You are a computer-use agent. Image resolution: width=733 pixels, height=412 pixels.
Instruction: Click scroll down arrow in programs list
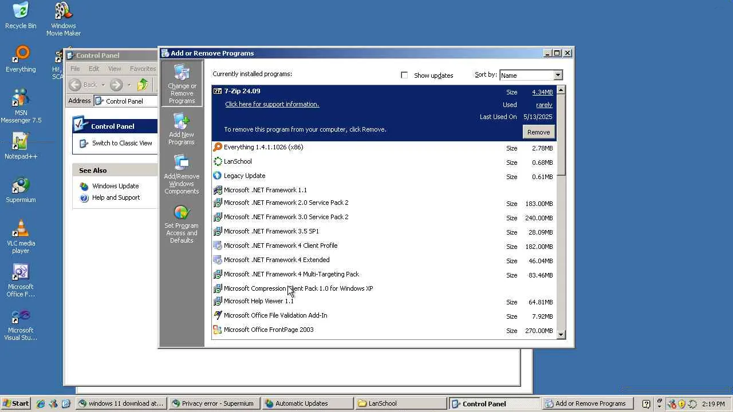pos(561,334)
